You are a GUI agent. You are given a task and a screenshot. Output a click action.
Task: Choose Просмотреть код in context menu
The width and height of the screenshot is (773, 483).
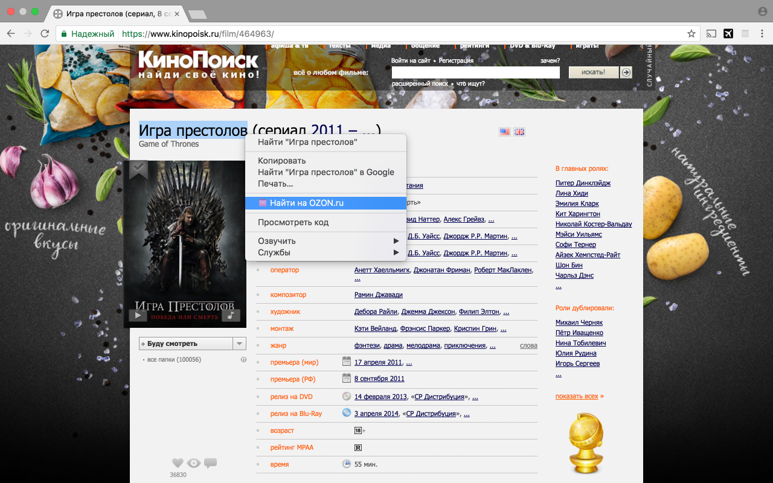[x=326, y=222]
